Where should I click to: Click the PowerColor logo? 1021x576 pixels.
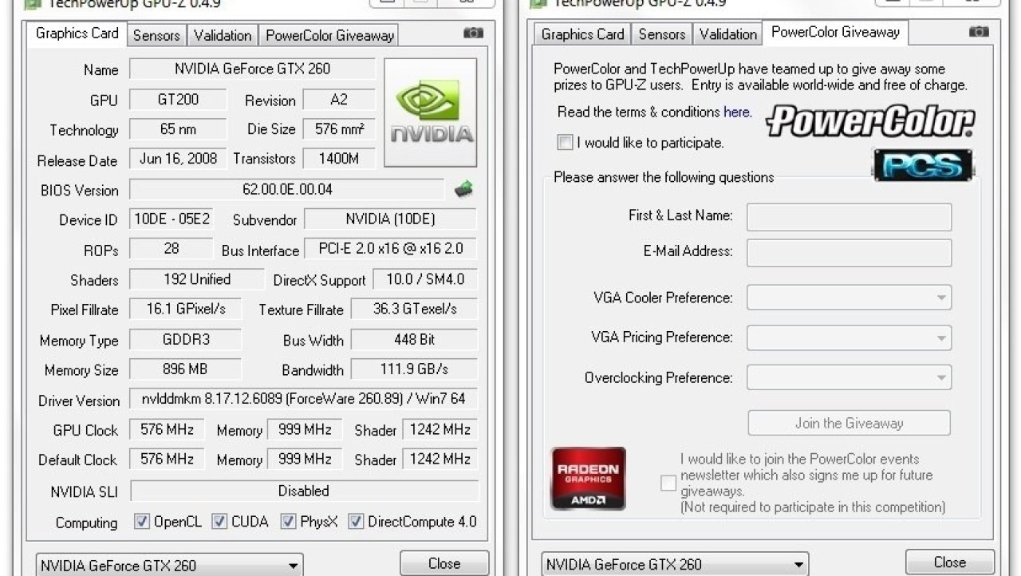pos(870,121)
